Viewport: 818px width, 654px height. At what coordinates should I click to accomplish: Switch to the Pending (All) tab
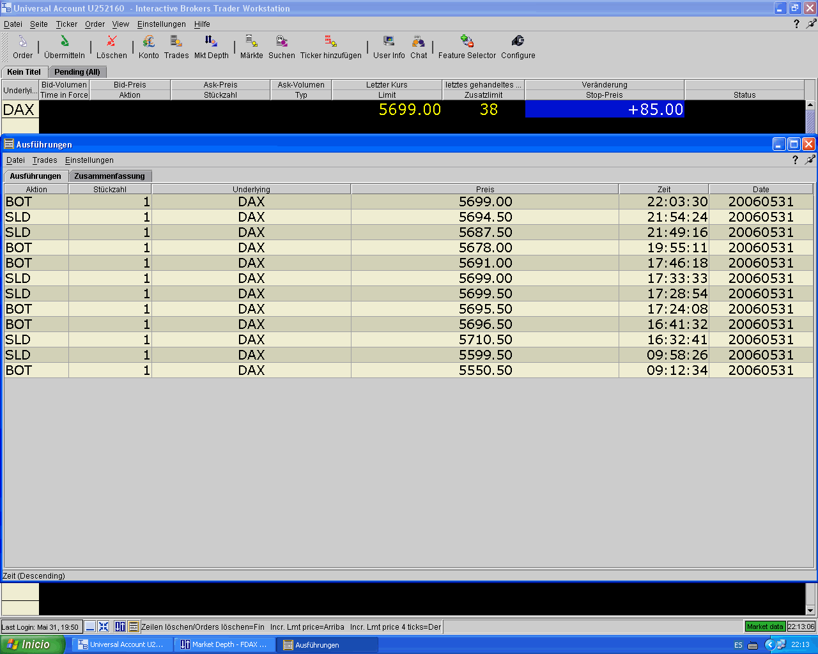pos(77,72)
